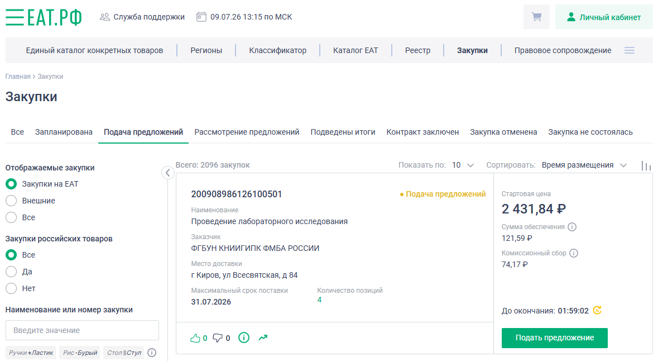Screen dimensions: 658x361
Task: Switch to the 'Запланирована' tab
Action: 64,132
